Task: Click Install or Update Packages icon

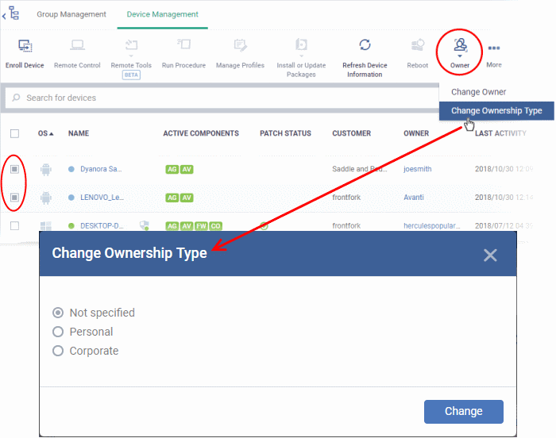Action: 301,45
